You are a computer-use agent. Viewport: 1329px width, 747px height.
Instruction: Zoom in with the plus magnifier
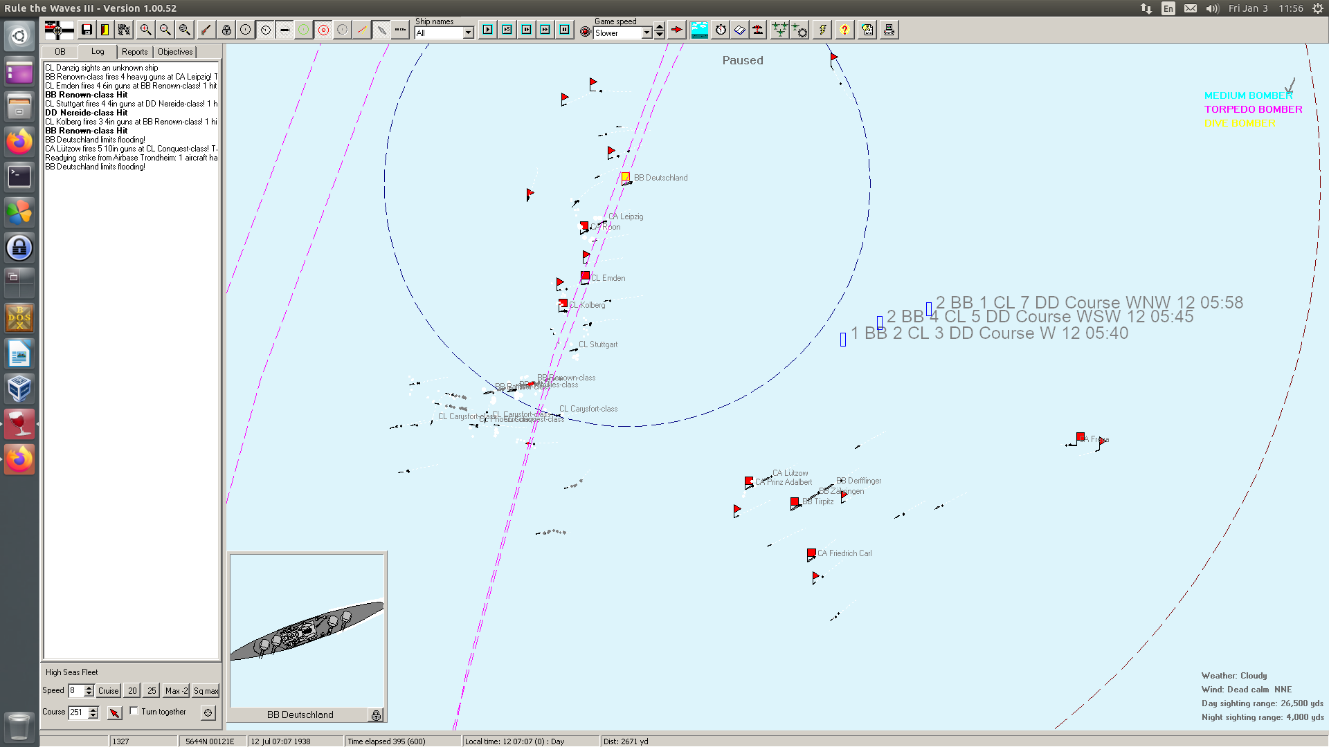pyautogui.click(x=145, y=30)
